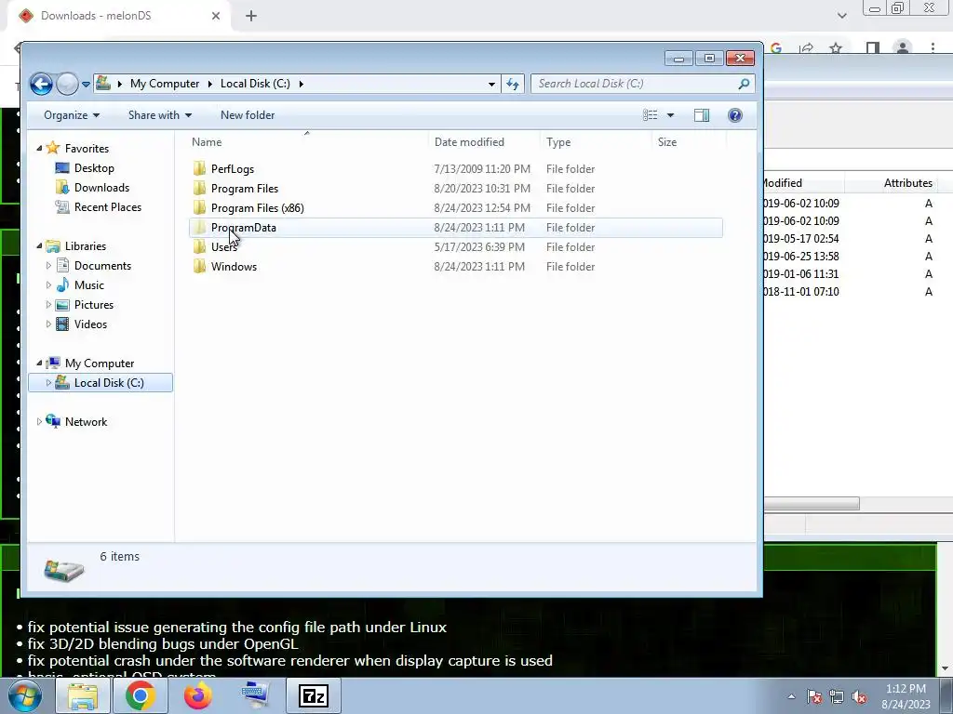
Task: Select the Windows folder icon
Action: click(199, 267)
